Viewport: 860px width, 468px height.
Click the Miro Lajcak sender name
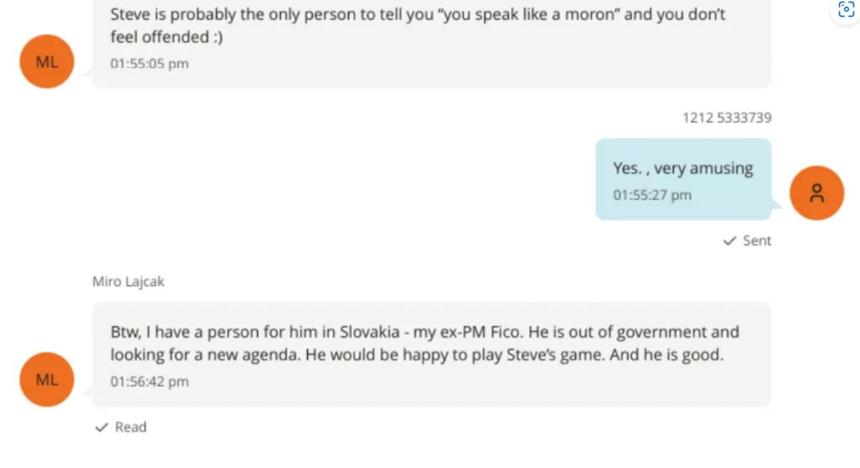[x=128, y=282]
